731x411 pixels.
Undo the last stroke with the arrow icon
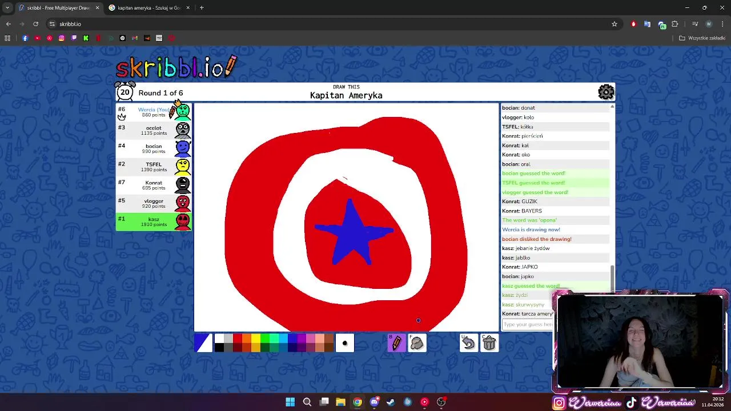coord(468,342)
